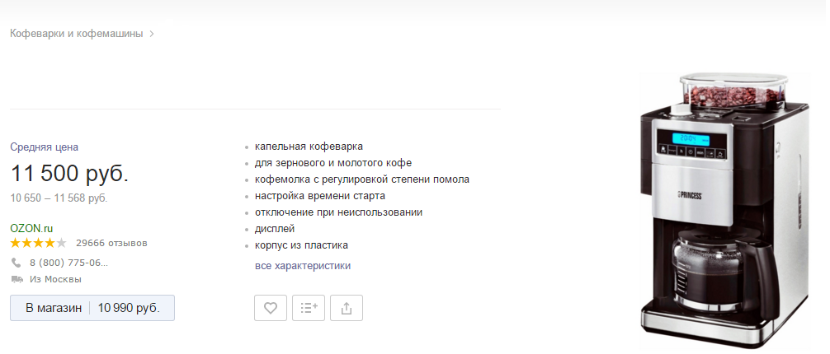Click the phone handset icon
The image size is (830, 354).
click(17, 263)
